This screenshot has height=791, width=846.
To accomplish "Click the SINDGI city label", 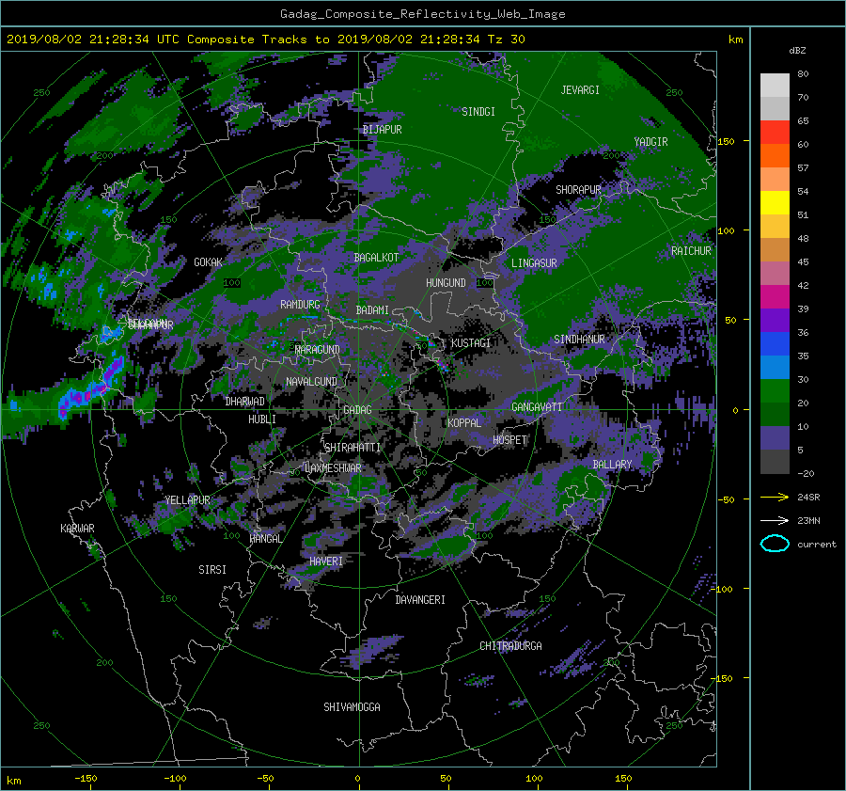I will pos(478,112).
